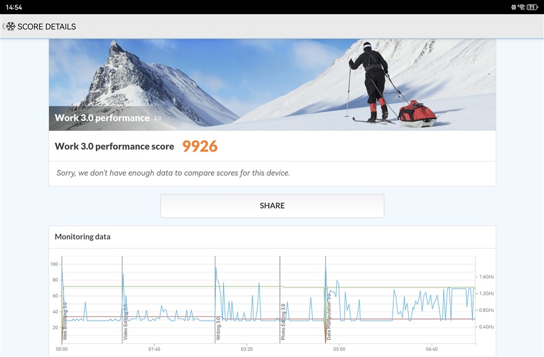Screen dimensions: 544x357
Task: Select the Video Editing 3.0 chart marker
Action: pos(125,325)
